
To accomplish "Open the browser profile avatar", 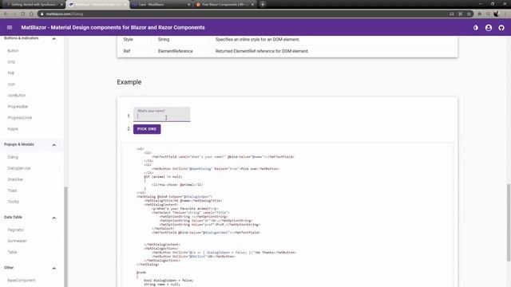I will point(497,14).
